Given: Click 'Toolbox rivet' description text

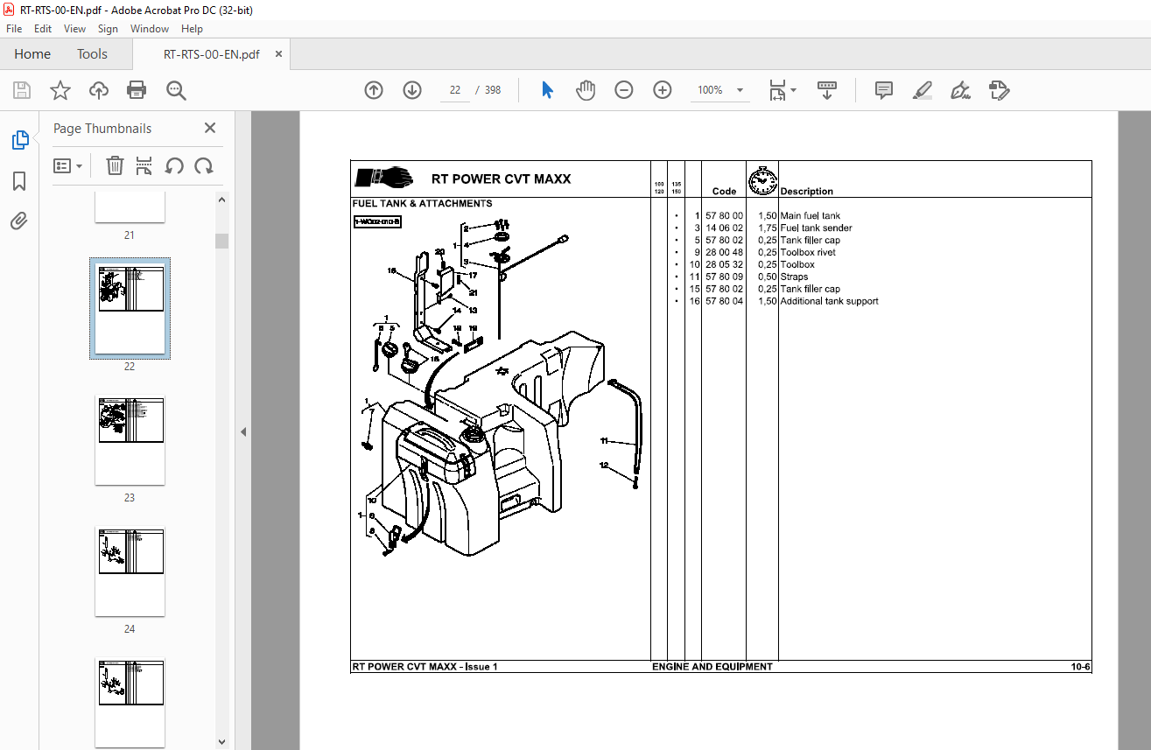Looking at the screenshot, I should (808, 252).
